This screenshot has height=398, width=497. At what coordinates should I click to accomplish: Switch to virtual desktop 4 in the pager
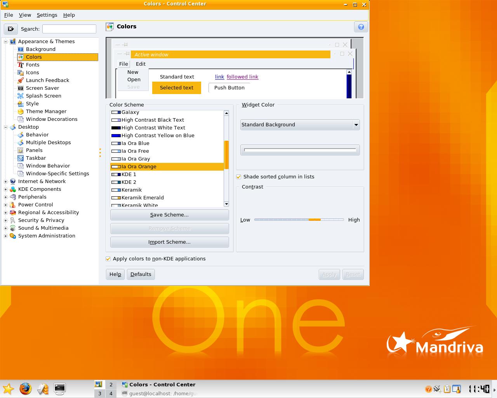111,394
